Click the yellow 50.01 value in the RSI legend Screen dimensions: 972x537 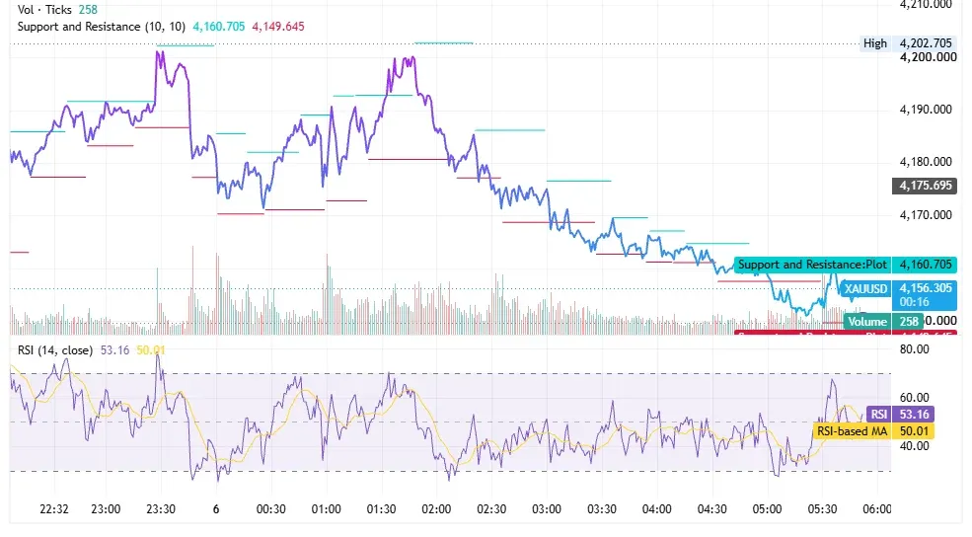click(151, 350)
